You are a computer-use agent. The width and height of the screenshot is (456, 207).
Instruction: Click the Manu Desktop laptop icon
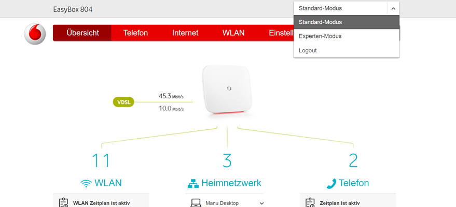pyautogui.click(x=196, y=203)
